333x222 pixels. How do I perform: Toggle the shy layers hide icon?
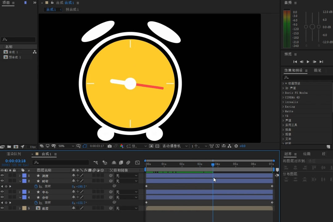pos(114,162)
